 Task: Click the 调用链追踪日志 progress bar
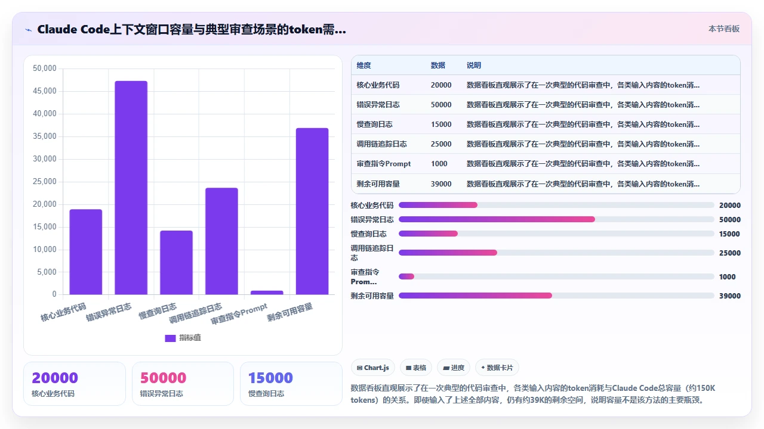[556, 253]
